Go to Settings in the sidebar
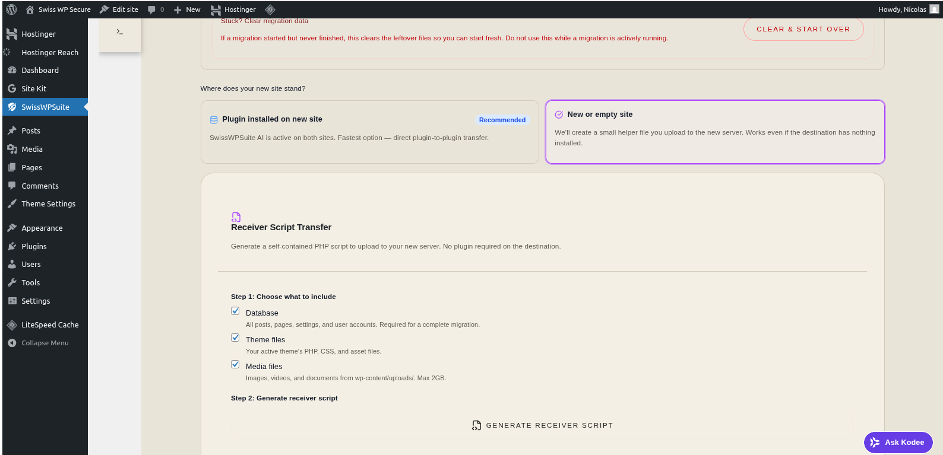The width and height of the screenshot is (943, 455). (36, 301)
